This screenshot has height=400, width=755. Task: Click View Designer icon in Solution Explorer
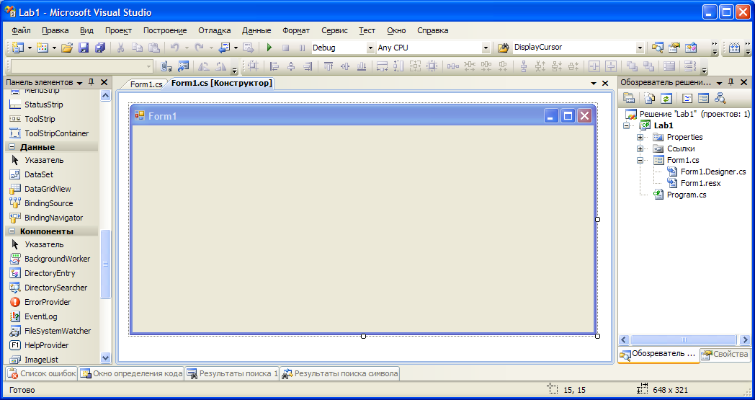703,98
